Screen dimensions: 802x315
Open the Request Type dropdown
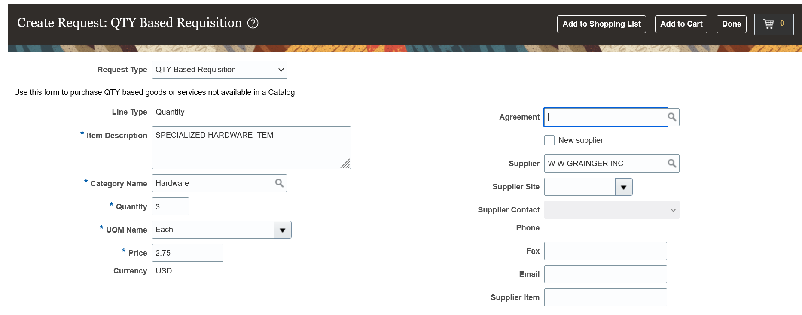pyautogui.click(x=220, y=70)
